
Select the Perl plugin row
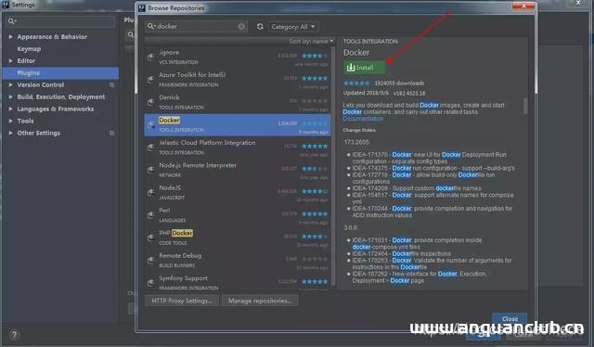[x=238, y=215]
